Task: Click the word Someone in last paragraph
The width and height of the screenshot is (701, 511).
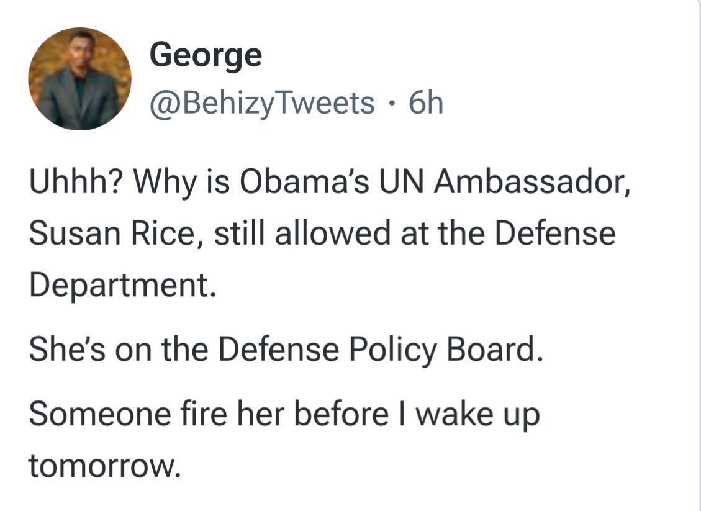Action: 100,414
